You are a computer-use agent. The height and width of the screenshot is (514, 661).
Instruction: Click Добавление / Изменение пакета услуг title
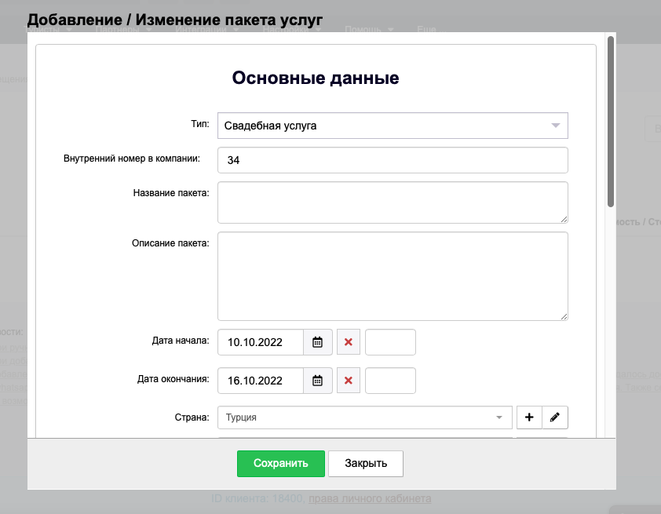point(175,20)
